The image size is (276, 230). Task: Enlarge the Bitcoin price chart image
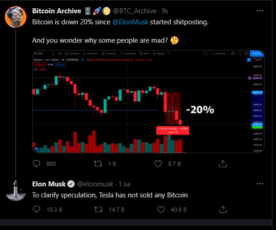148,101
